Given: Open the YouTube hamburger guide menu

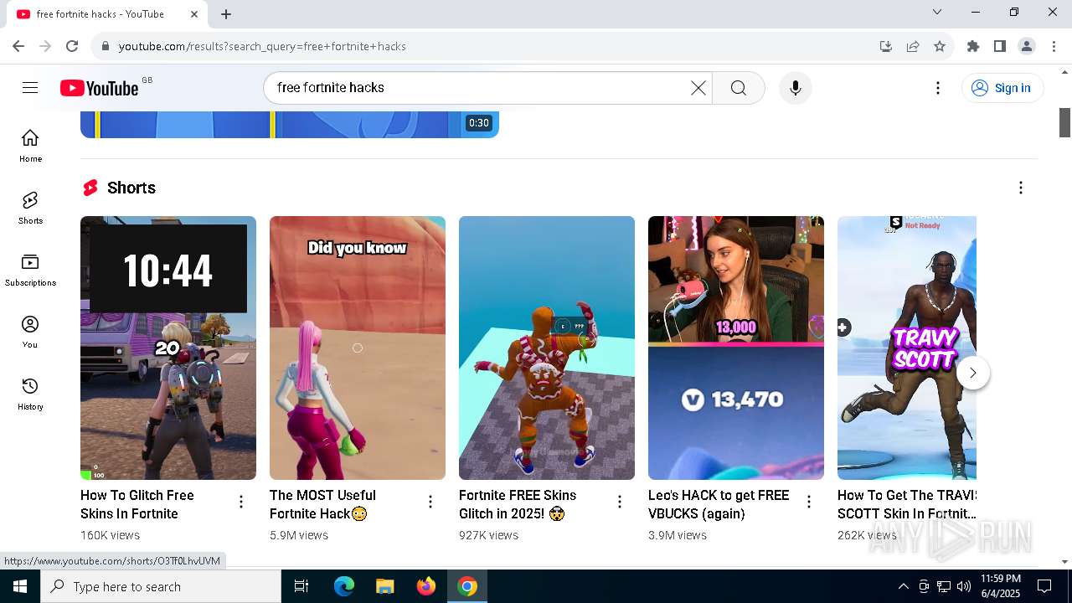Looking at the screenshot, I should 30,88.
